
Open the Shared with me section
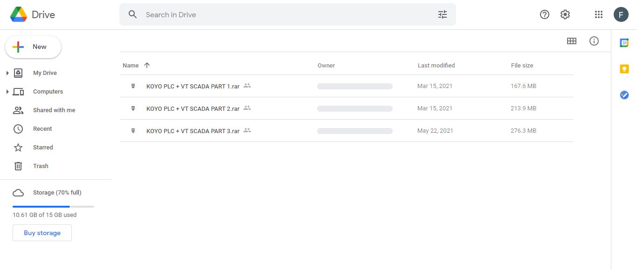coord(54,110)
